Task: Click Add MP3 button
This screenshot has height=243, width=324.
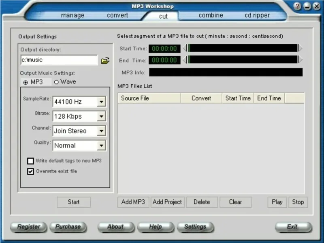Action: [x=133, y=202]
